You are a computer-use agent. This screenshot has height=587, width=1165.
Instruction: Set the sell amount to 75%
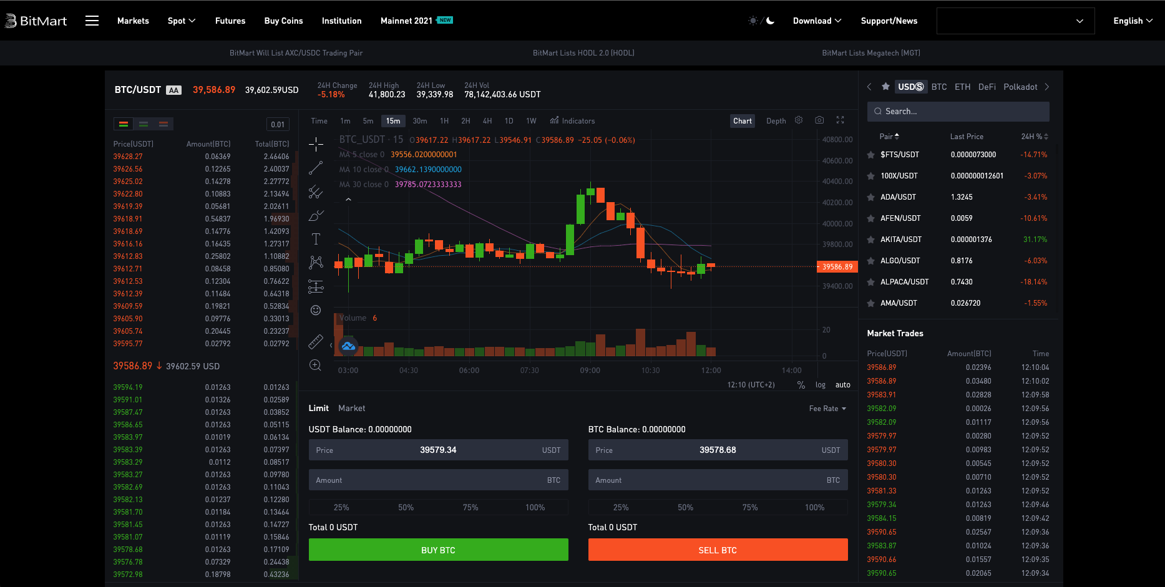tap(750, 507)
